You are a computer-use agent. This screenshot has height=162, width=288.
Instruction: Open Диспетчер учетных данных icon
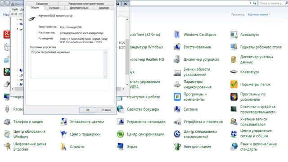tap(234, 59)
